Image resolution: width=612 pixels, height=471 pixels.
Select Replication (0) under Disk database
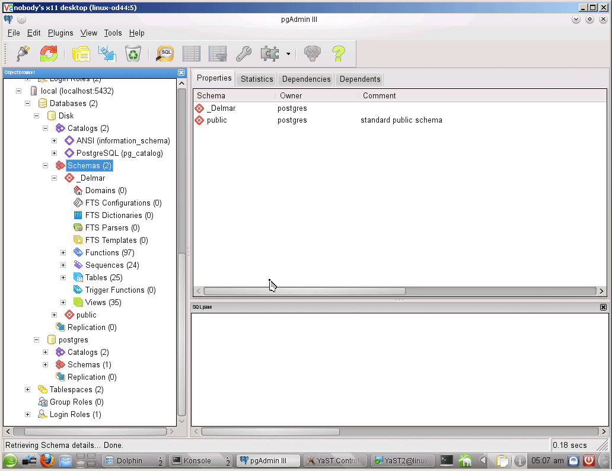point(92,327)
